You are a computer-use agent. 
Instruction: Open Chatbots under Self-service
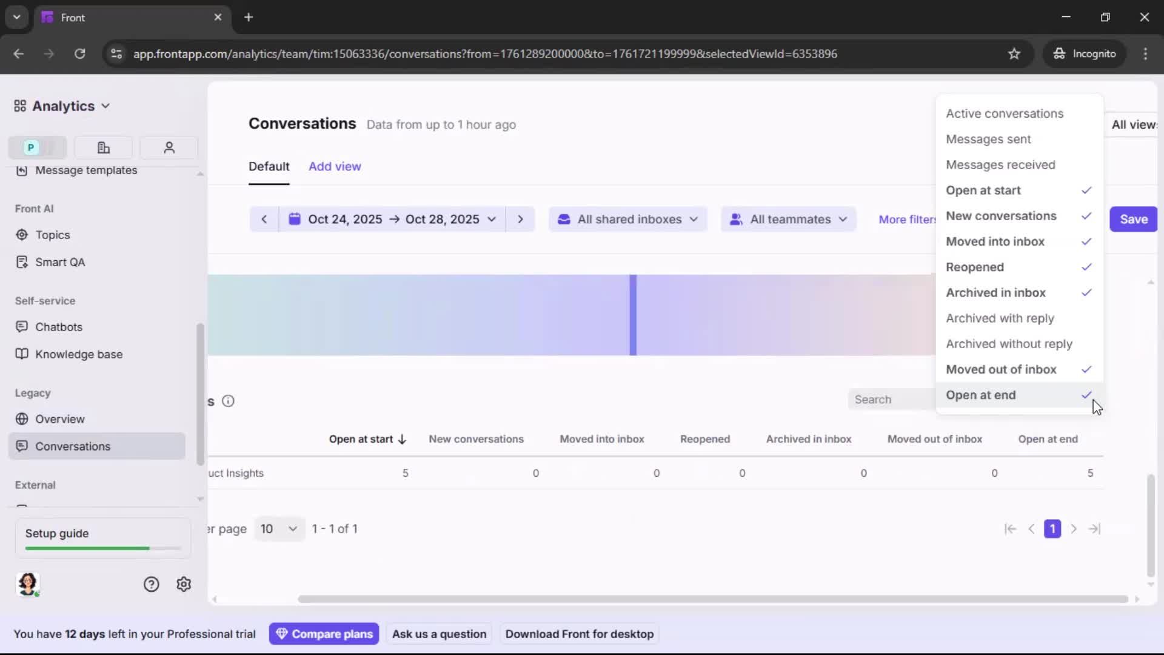[x=58, y=327]
